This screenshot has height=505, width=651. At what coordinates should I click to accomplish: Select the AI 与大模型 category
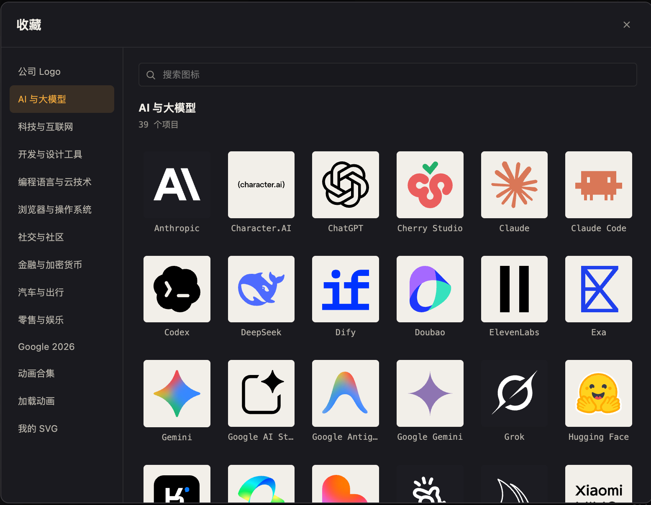tap(62, 99)
